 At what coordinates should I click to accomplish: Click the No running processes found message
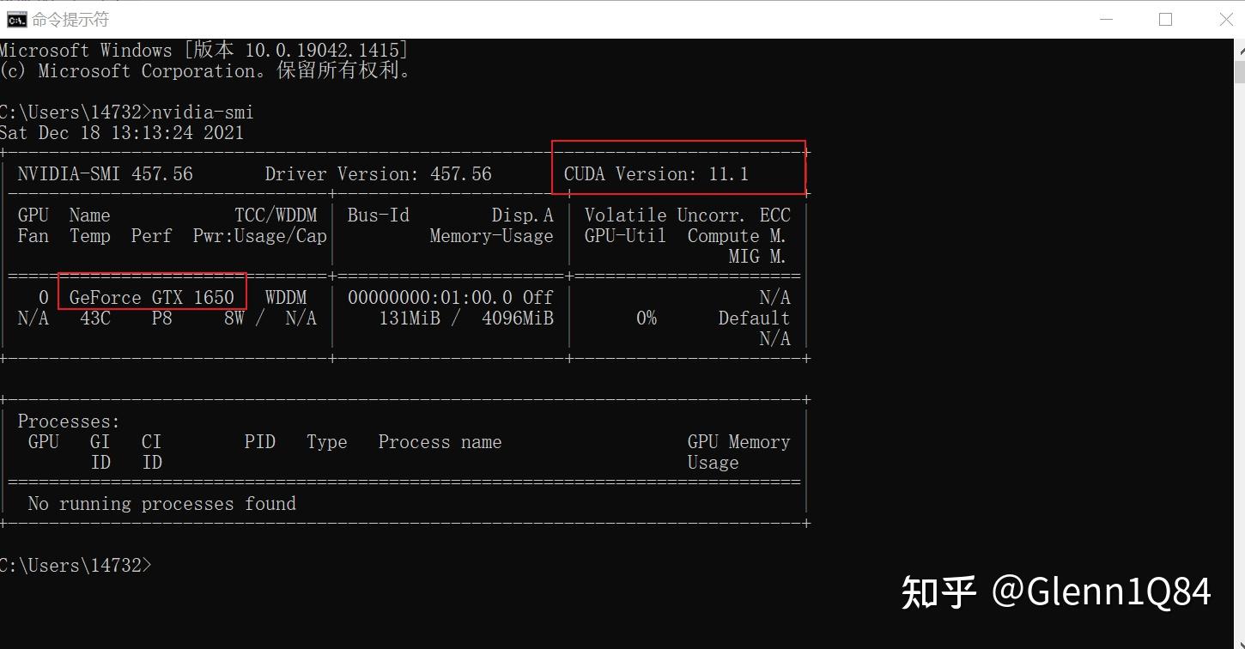[161, 503]
